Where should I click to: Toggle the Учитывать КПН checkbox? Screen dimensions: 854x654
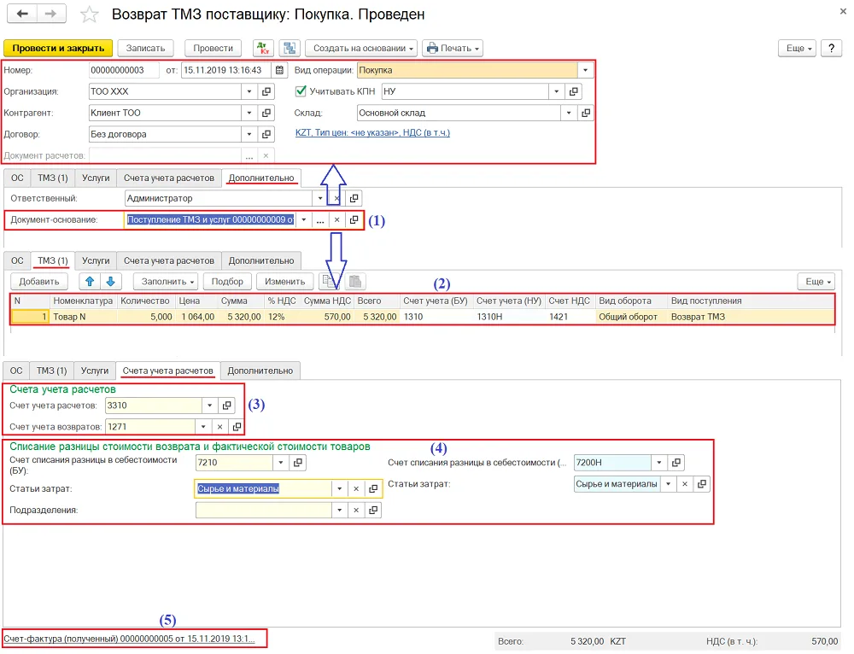click(301, 91)
